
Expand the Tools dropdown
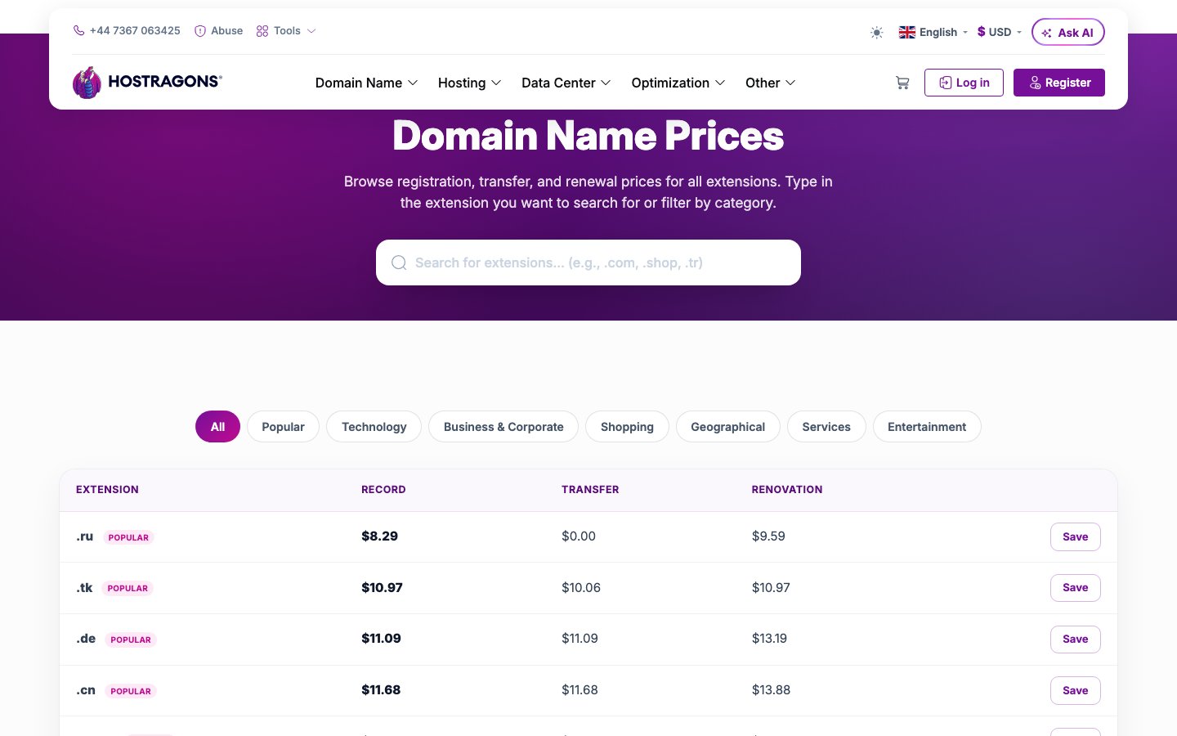(286, 30)
